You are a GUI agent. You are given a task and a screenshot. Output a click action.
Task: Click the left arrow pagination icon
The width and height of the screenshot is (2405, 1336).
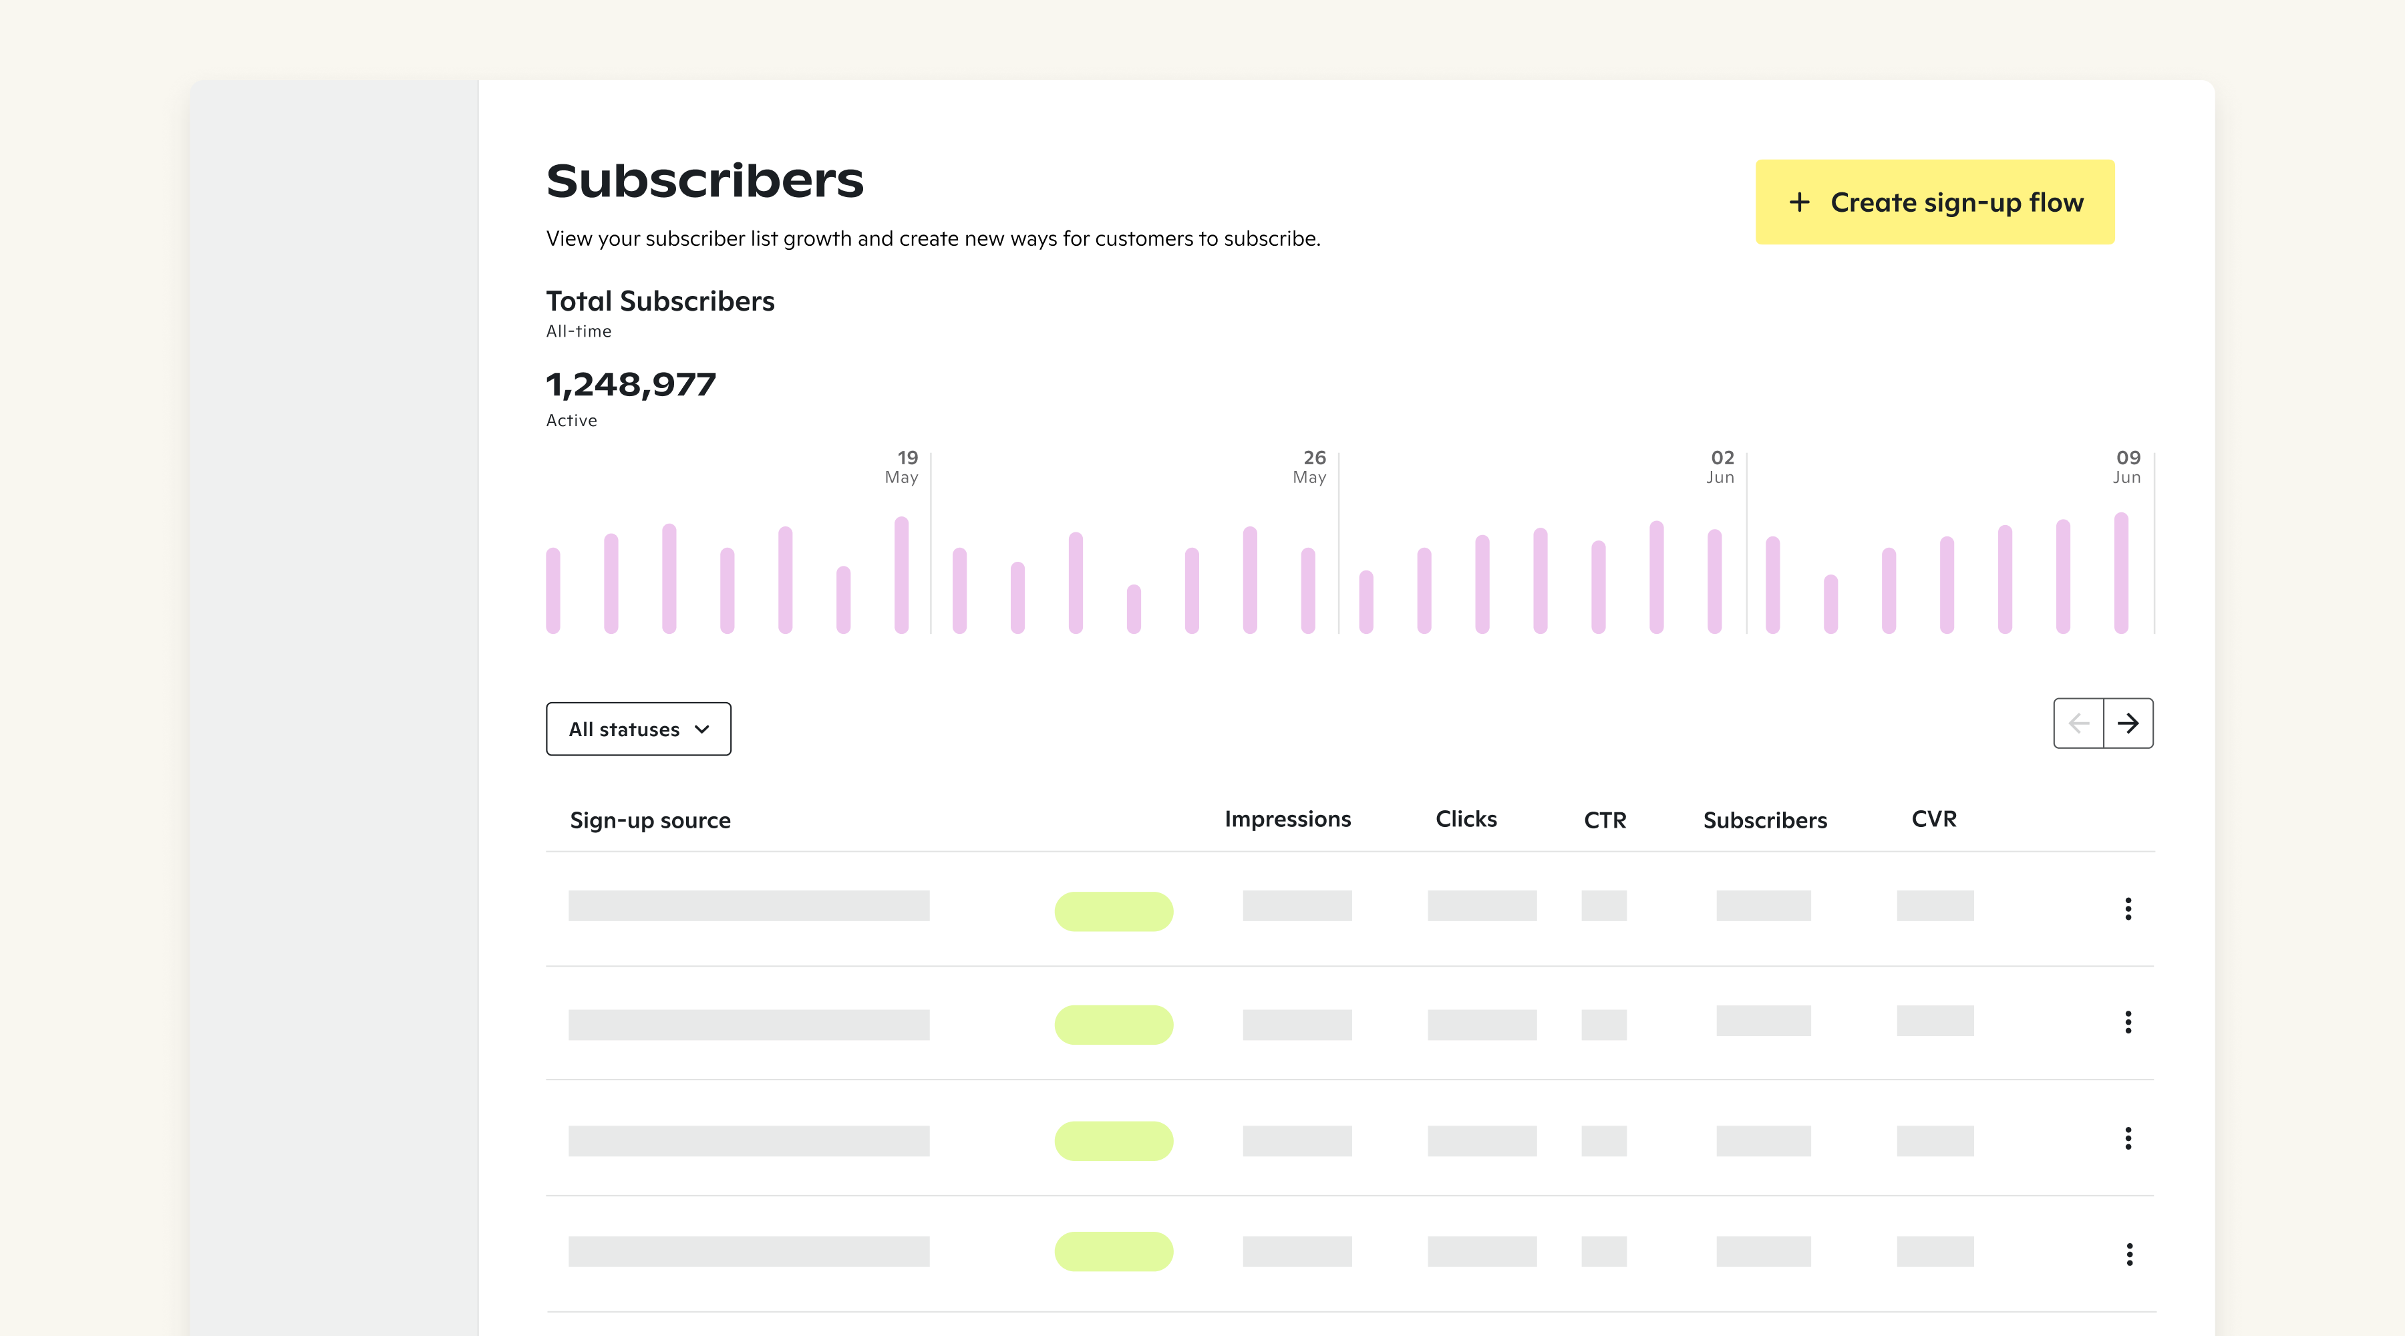[2078, 723]
